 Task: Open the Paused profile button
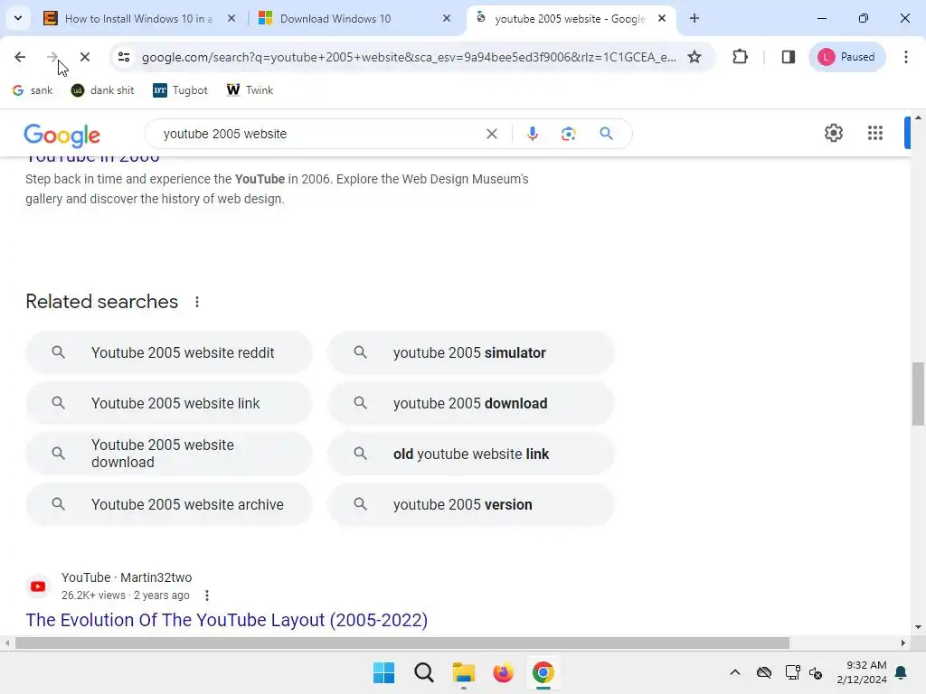[x=846, y=57]
